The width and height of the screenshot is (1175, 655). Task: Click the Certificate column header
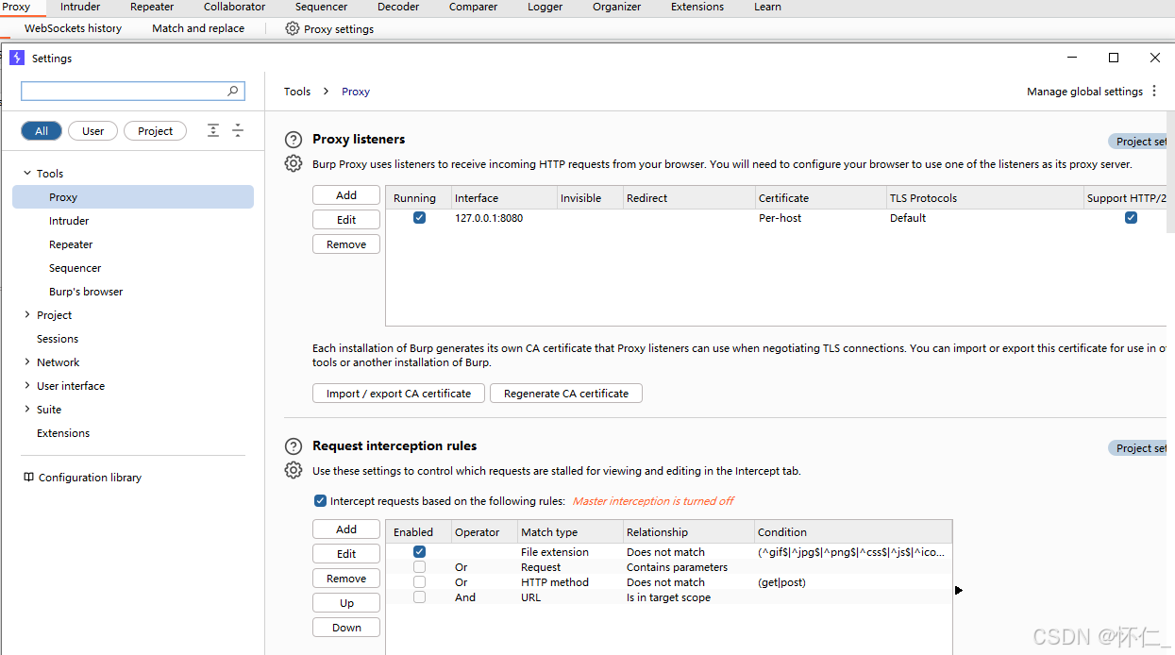tap(820, 198)
